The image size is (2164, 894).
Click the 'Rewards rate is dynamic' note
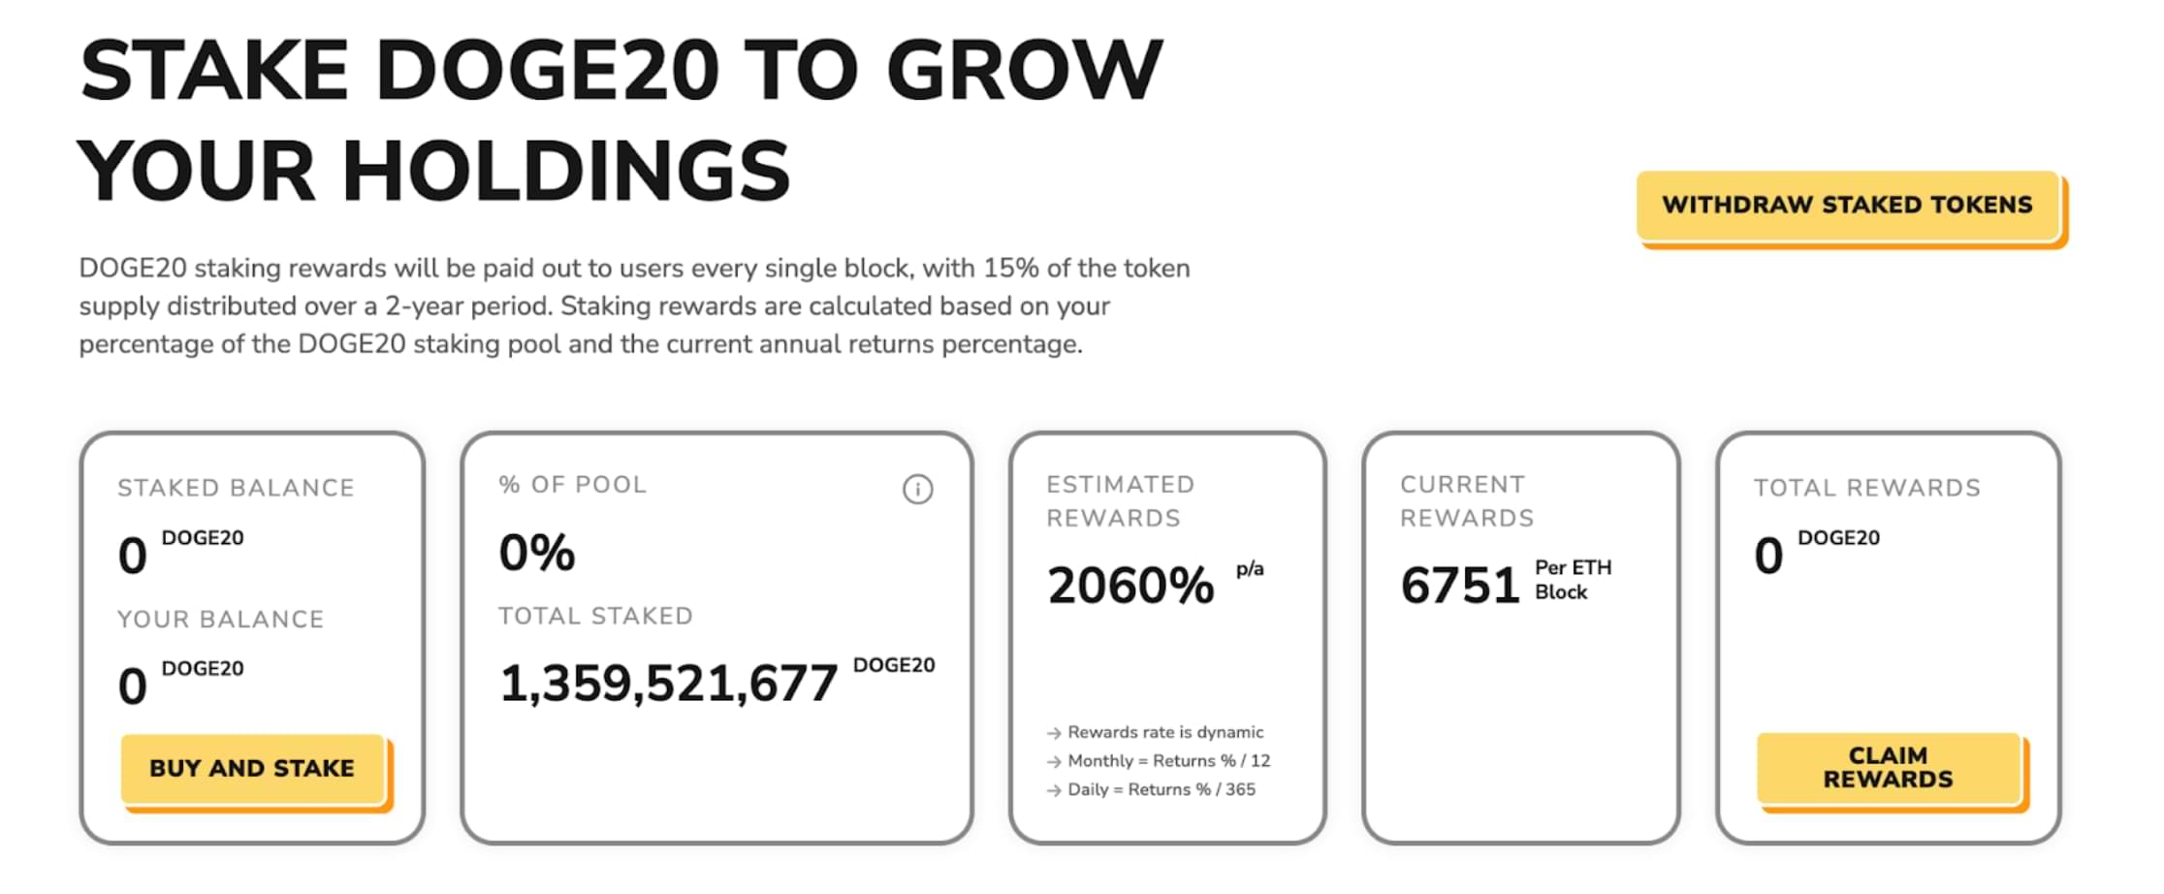1164,732
